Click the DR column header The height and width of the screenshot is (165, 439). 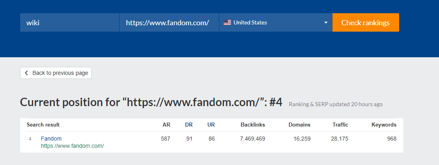click(x=189, y=125)
